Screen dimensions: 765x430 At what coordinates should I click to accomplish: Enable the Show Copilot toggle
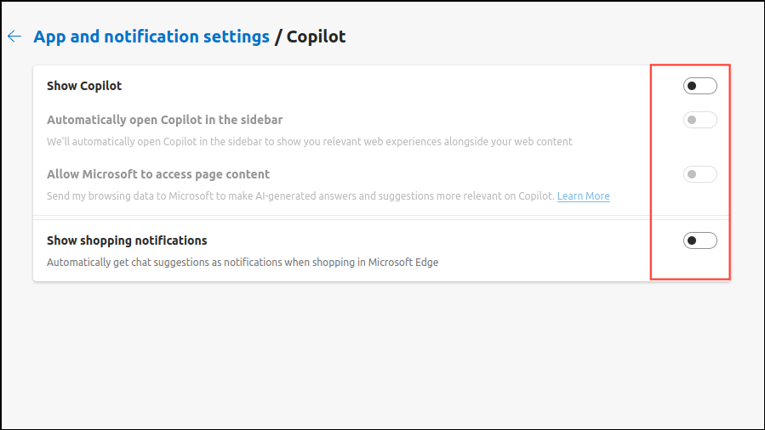pyautogui.click(x=699, y=86)
